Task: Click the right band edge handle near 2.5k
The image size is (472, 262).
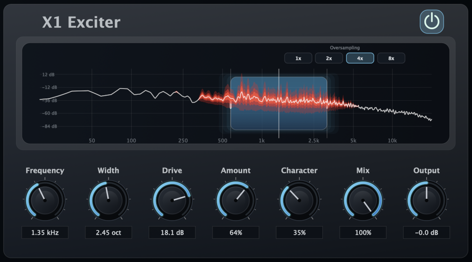Action: pos(327,106)
